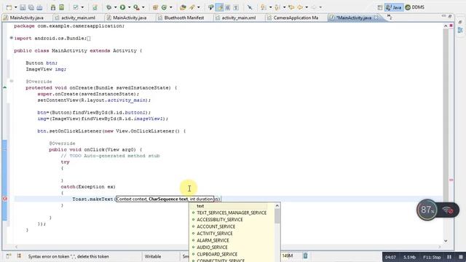Toggle Show Whitespace Characters button
The image size is (466, 262).
pyautogui.click(x=236, y=7)
